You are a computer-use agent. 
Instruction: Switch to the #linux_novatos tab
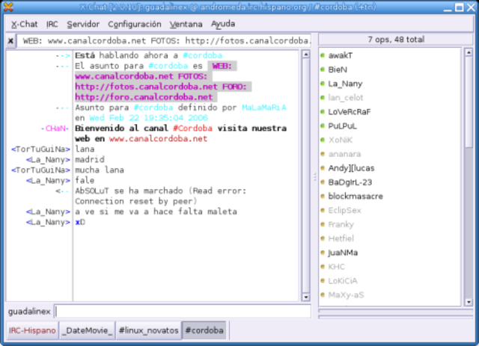148,330
